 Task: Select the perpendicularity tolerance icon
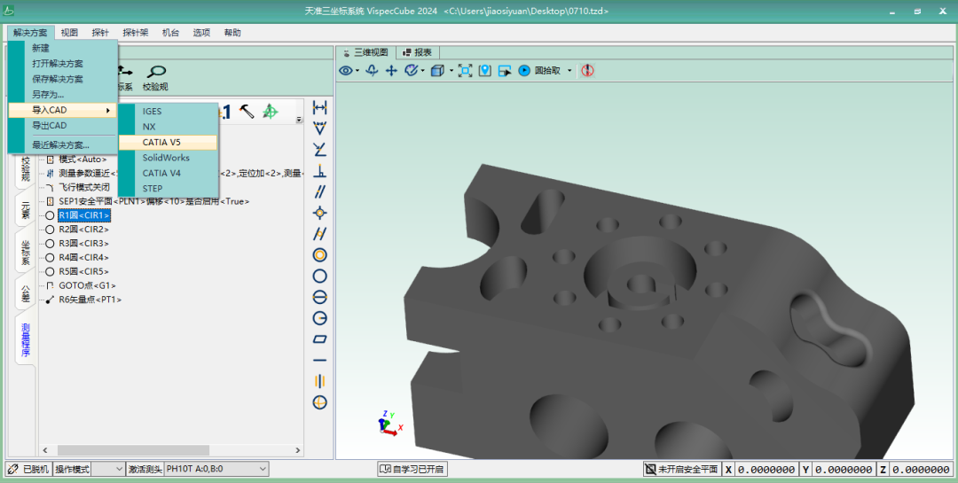(x=320, y=170)
